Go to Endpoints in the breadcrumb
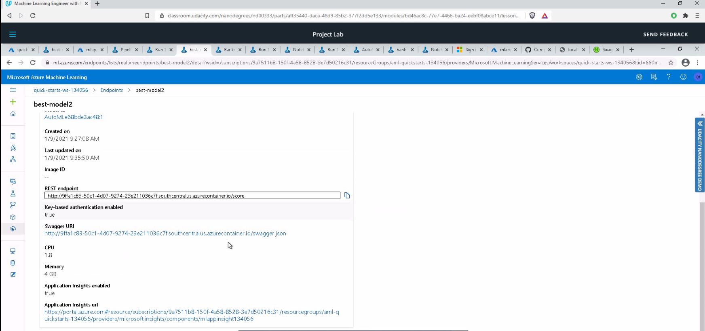Viewport: 705px width, 331px height. click(112, 90)
